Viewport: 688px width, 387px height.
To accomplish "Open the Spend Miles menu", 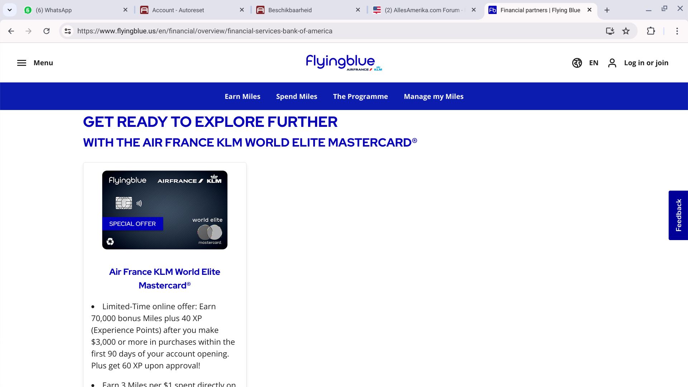I will tap(296, 96).
